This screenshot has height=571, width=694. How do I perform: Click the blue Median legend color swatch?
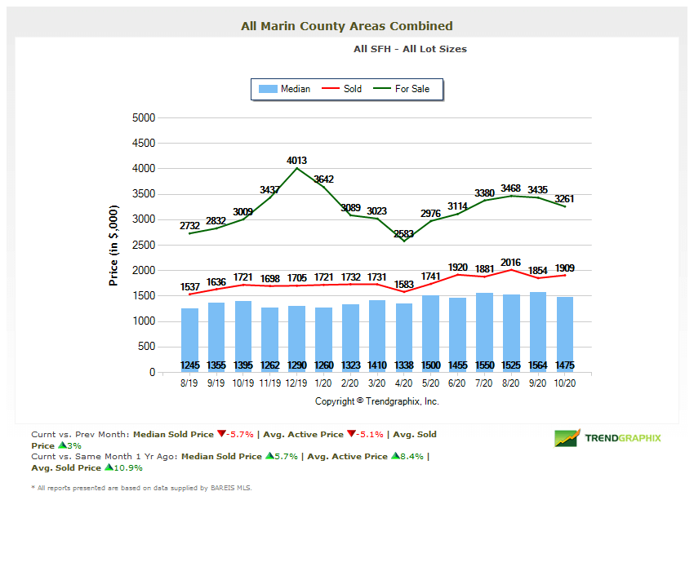tap(267, 89)
